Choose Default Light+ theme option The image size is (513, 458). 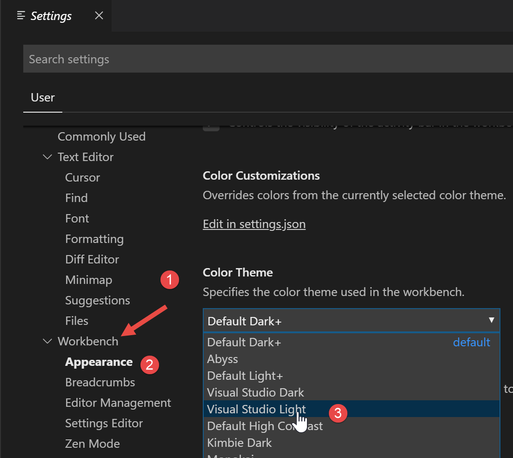245,376
